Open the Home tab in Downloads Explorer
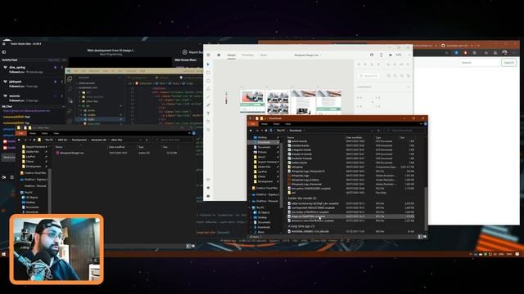The height and width of the screenshot is (294, 524). tap(264, 124)
